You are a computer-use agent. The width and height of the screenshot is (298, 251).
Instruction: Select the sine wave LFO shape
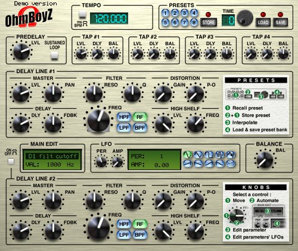(188, 155)
